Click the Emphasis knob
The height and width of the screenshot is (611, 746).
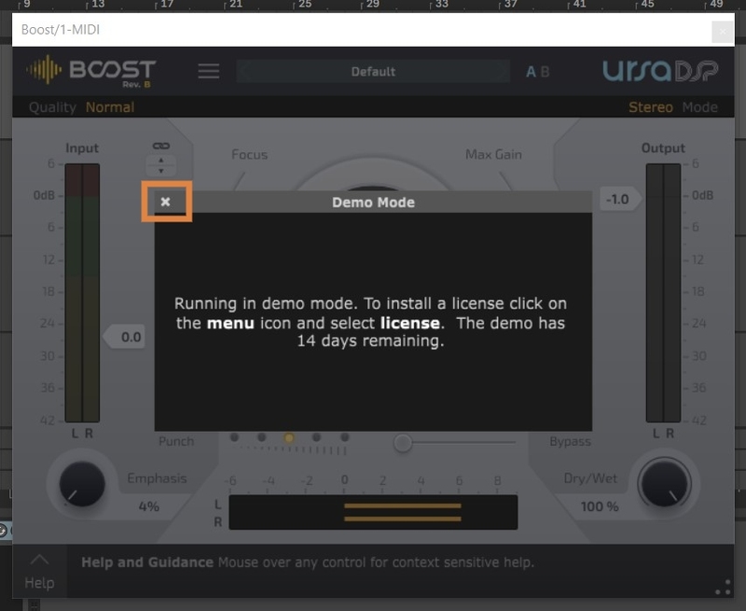82,483
